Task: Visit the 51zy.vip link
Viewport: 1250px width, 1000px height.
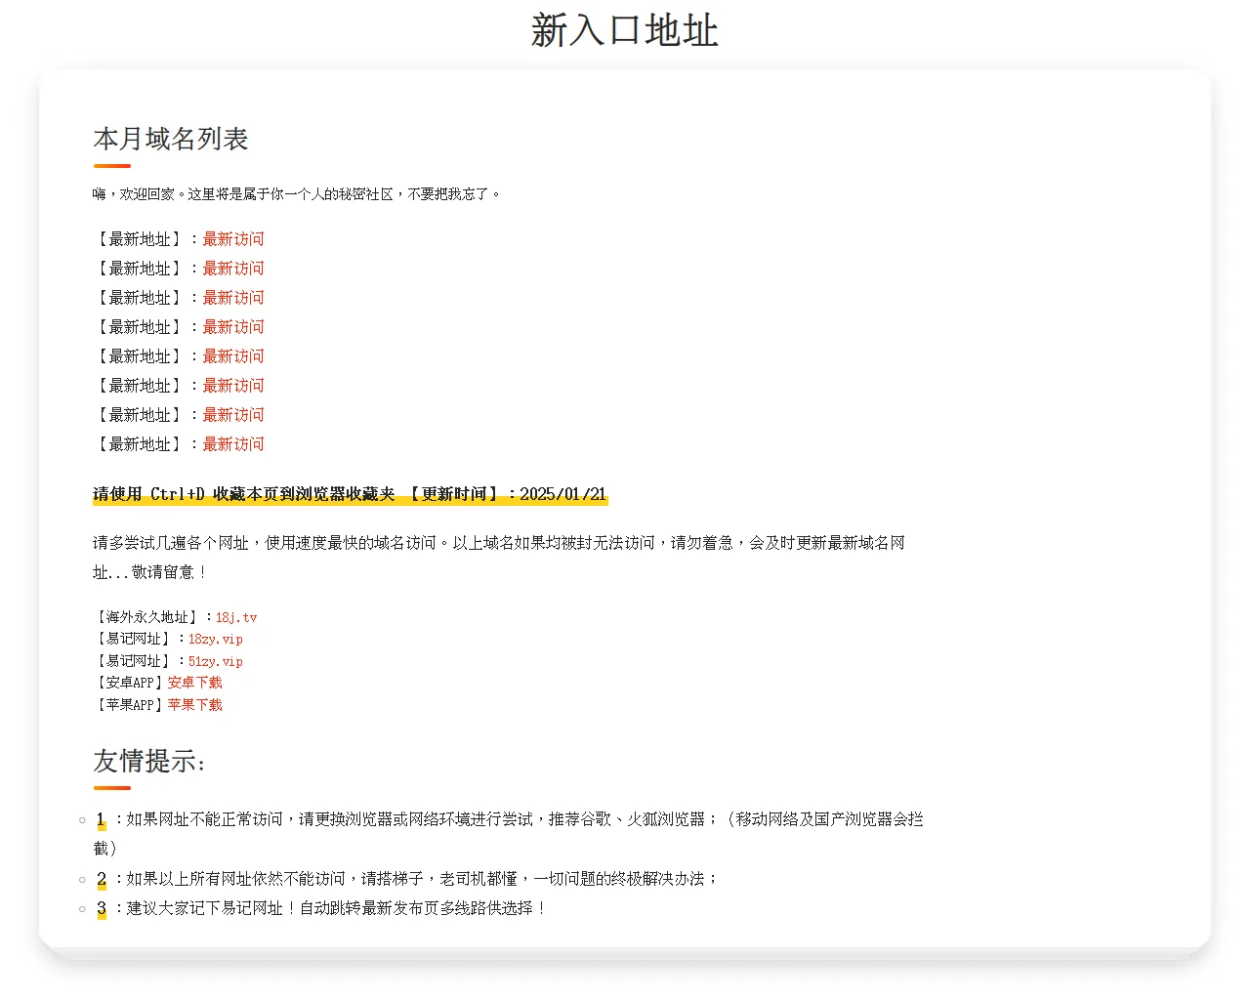Action: (x=215, y=661)
